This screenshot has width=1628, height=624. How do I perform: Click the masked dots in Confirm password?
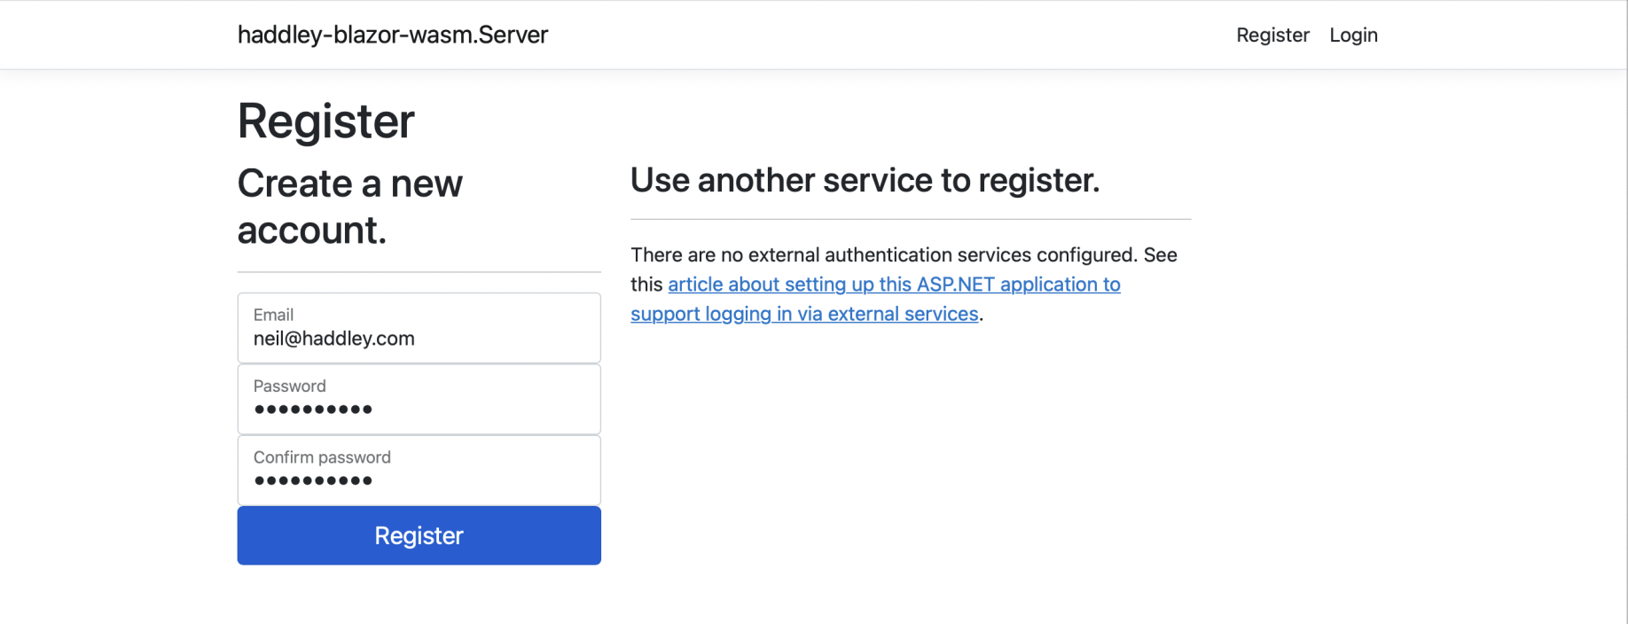313,480
